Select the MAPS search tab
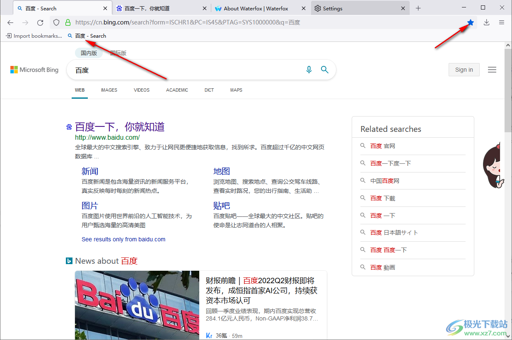Image resolution: width=512 pixels, height=340 pixels. pyautogui.click(x=236, y=90)
